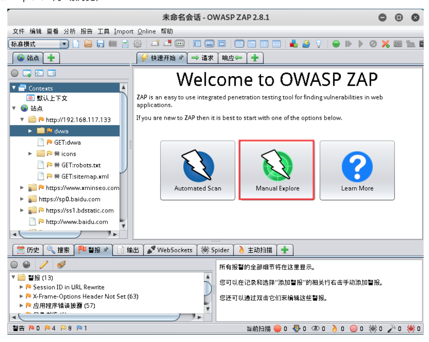Switch to the 响应 tab

(x=232, y=57)
